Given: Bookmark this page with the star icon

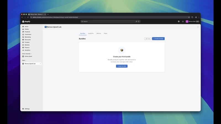Looking at the screenshot, I should [189, 17].
